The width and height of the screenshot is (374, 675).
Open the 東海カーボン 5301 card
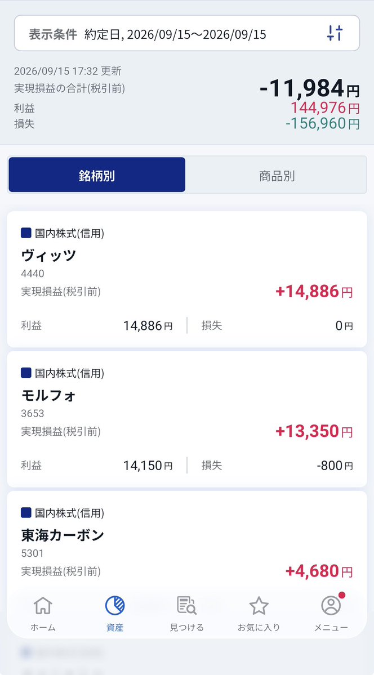click(x=187, y=542)
